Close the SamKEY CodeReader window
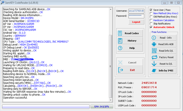 [x=178, y=3]
